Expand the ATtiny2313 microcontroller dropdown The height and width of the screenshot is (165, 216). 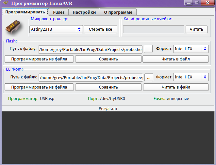click(56, 29)
